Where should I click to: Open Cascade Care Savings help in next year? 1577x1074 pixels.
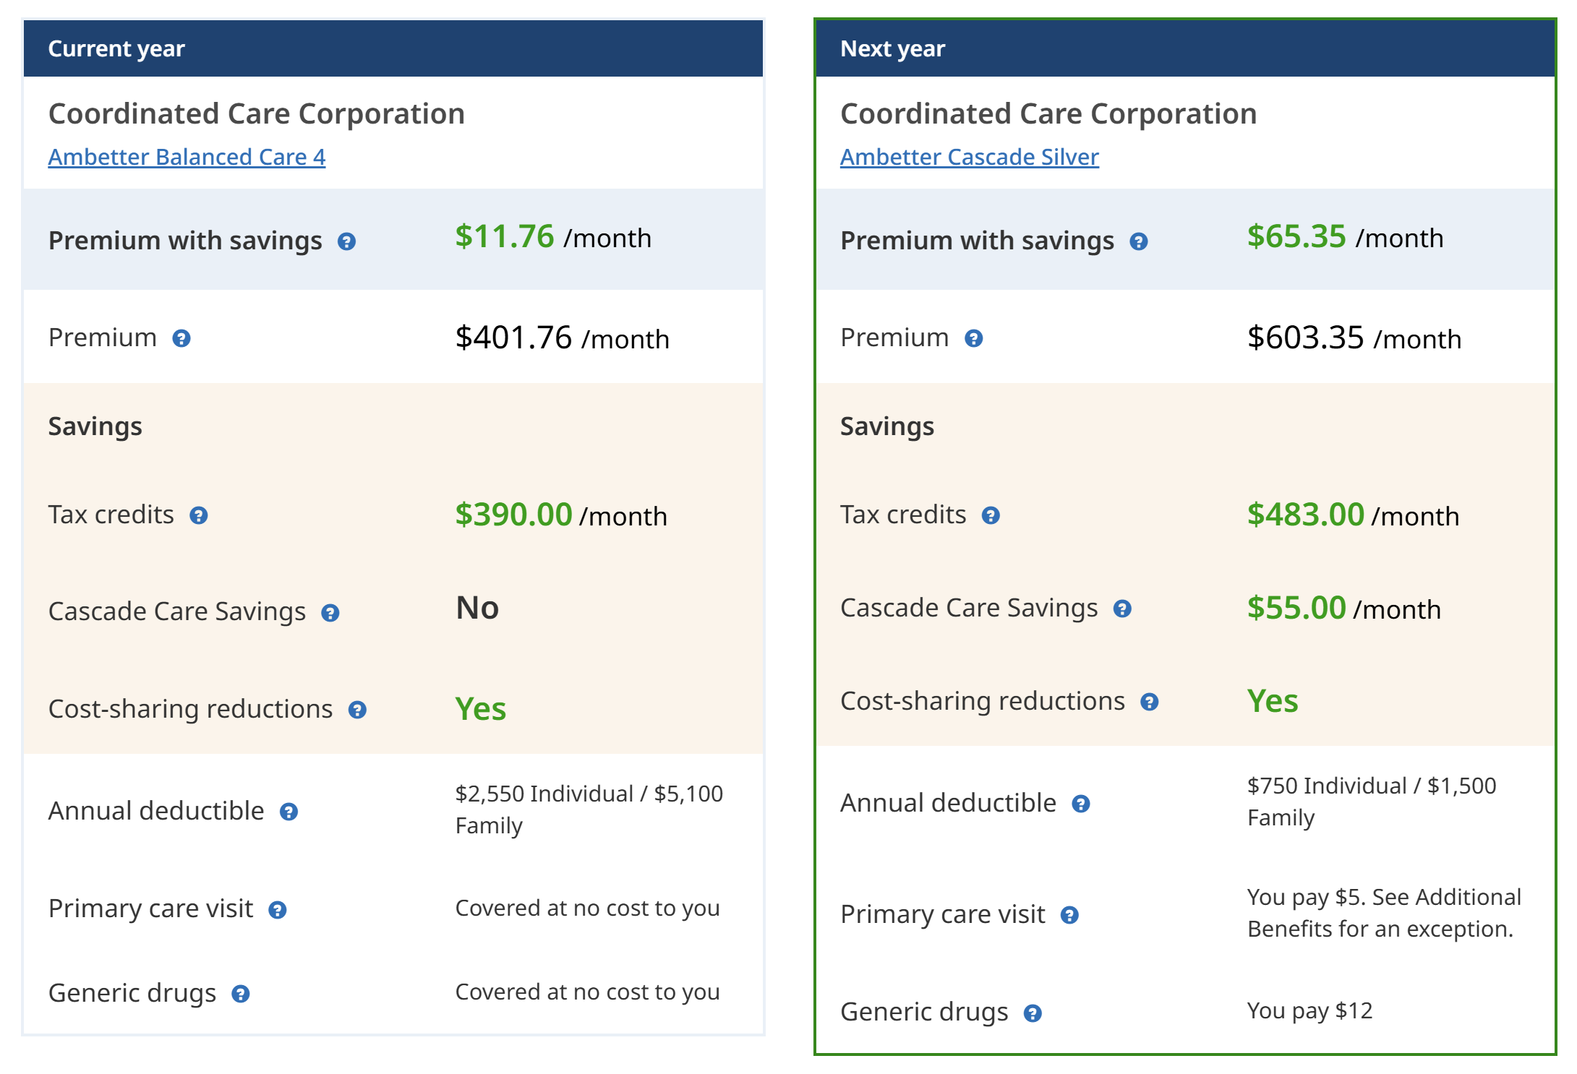(1122, 609)
